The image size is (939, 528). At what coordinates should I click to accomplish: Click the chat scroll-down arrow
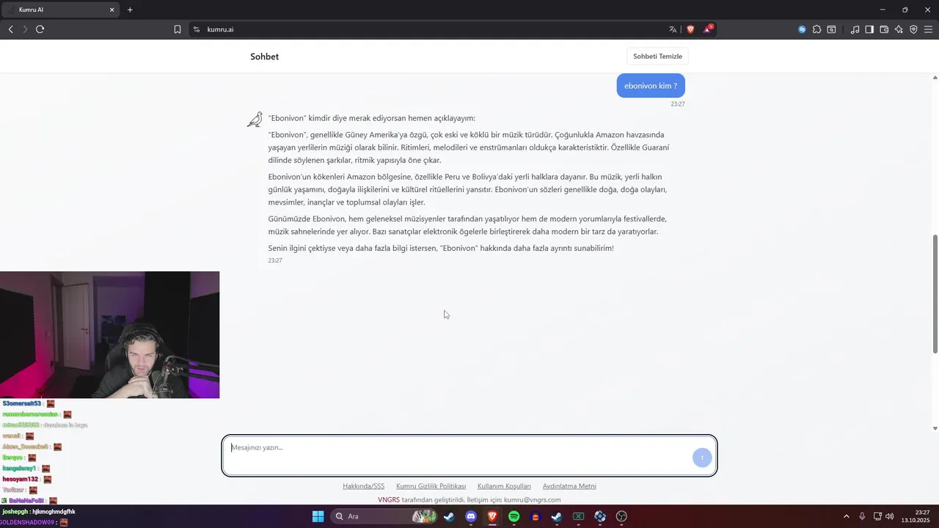pyautogui.click(x=935, y=428)
